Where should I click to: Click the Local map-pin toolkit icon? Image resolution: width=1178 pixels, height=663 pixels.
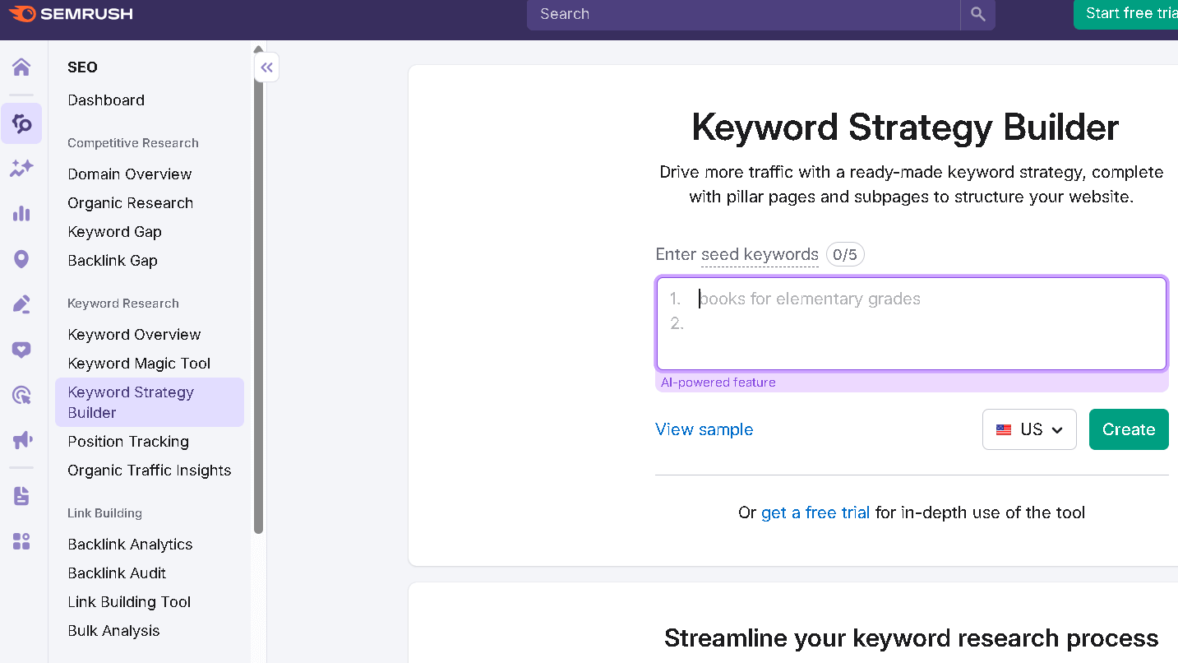(x=21, y=258)
